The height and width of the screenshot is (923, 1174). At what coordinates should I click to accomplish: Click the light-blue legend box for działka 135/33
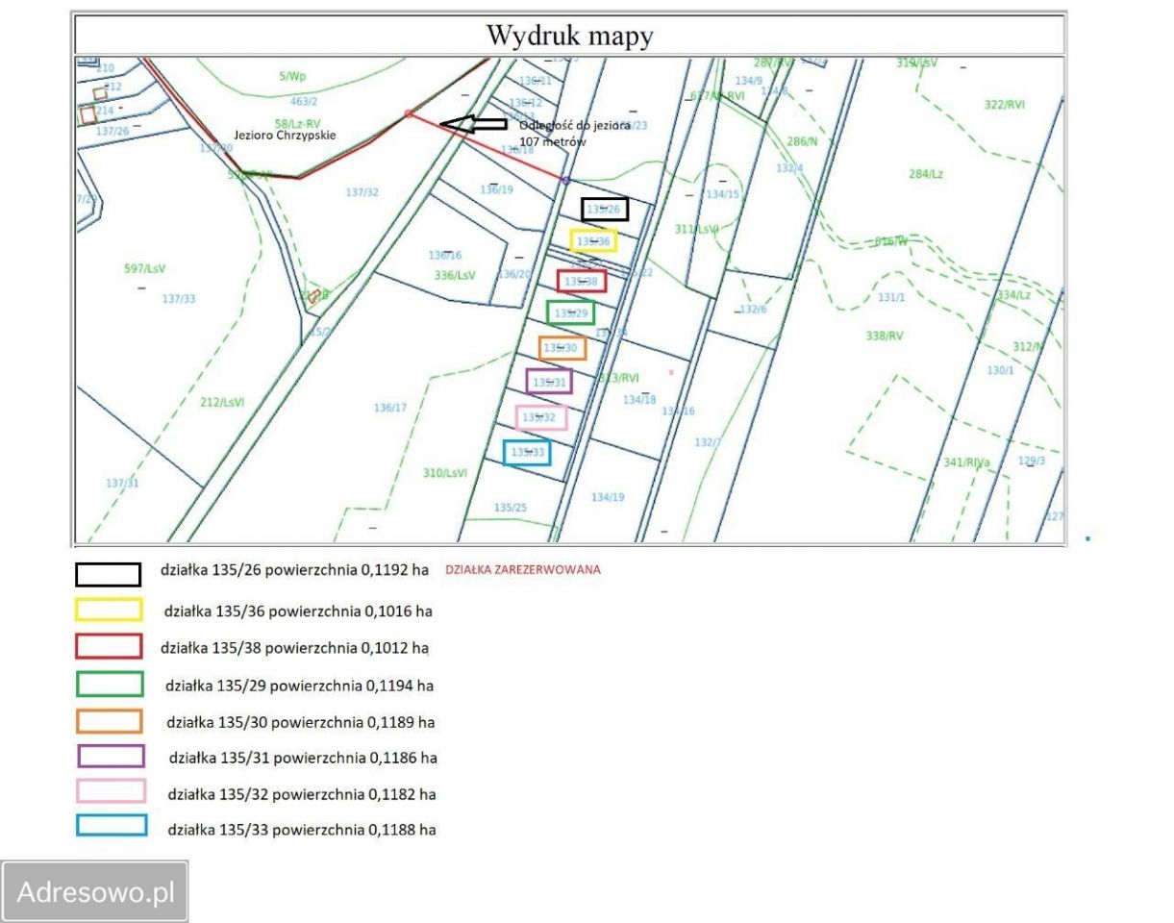point(112,826)
